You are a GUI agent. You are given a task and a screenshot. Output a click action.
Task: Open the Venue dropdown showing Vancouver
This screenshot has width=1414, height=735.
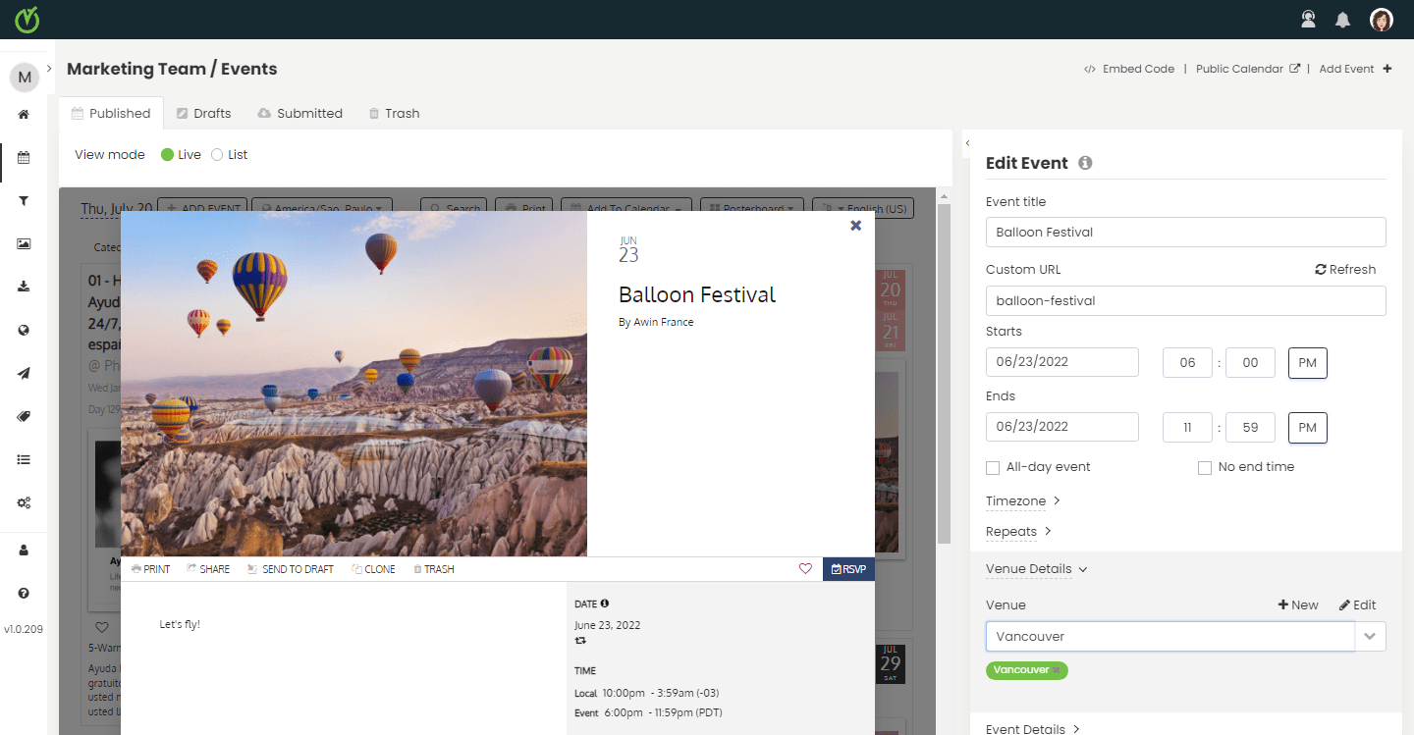pos(1370,636)
